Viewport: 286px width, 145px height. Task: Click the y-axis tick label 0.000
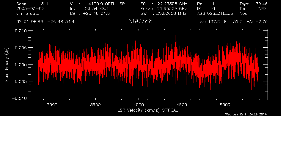coord(21,65)
